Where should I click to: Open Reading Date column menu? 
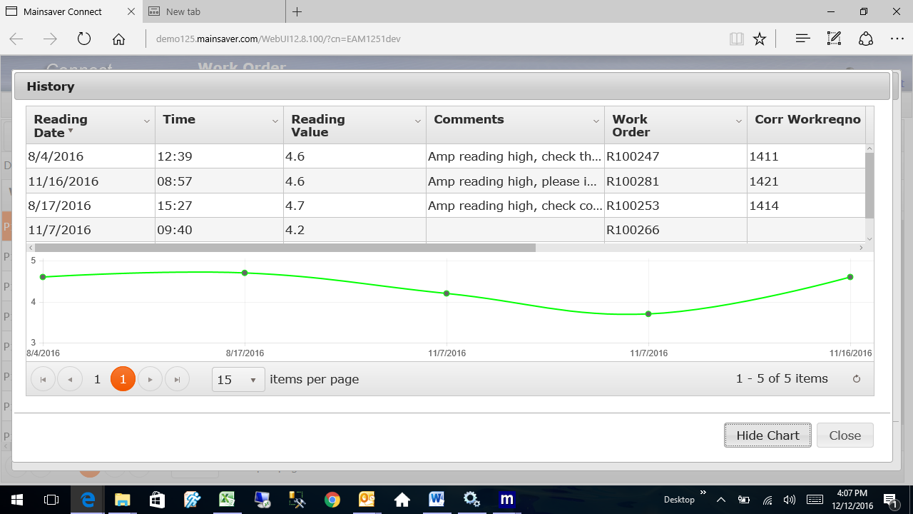[147, 121]
